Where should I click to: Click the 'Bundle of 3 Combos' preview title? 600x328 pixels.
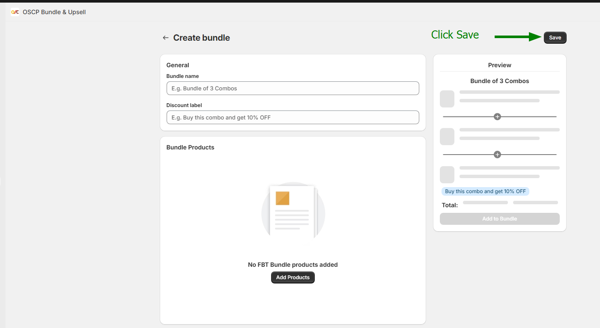point(499,81)
